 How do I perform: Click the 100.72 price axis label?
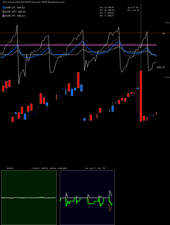click(x=161, y=67)
